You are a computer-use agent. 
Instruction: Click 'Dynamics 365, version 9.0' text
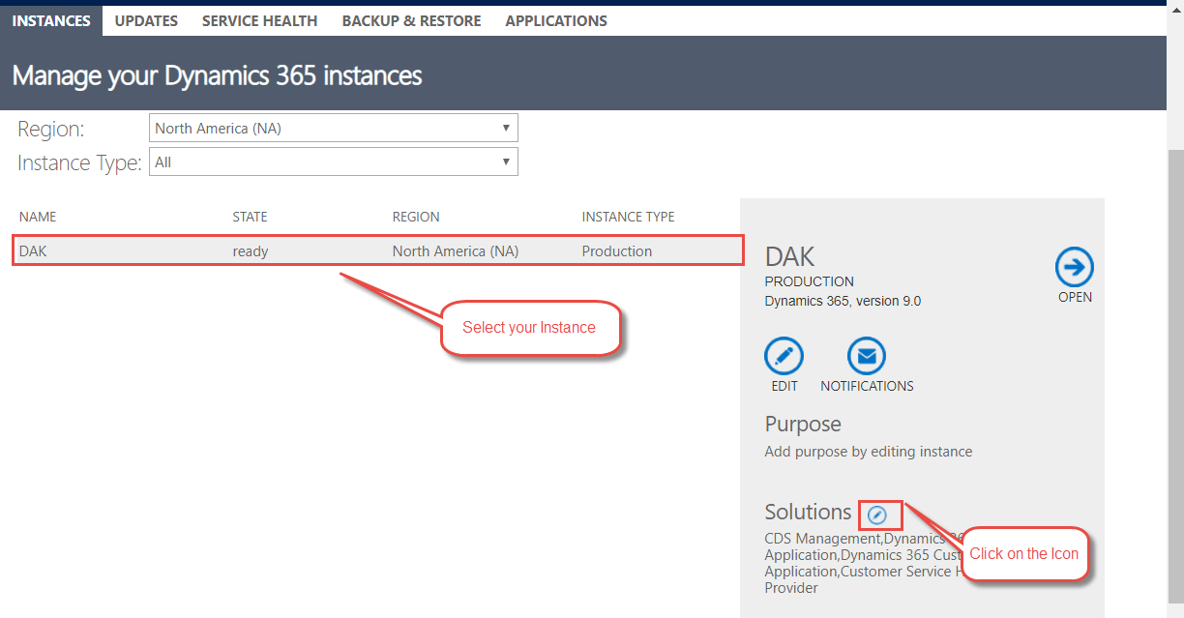843,301
